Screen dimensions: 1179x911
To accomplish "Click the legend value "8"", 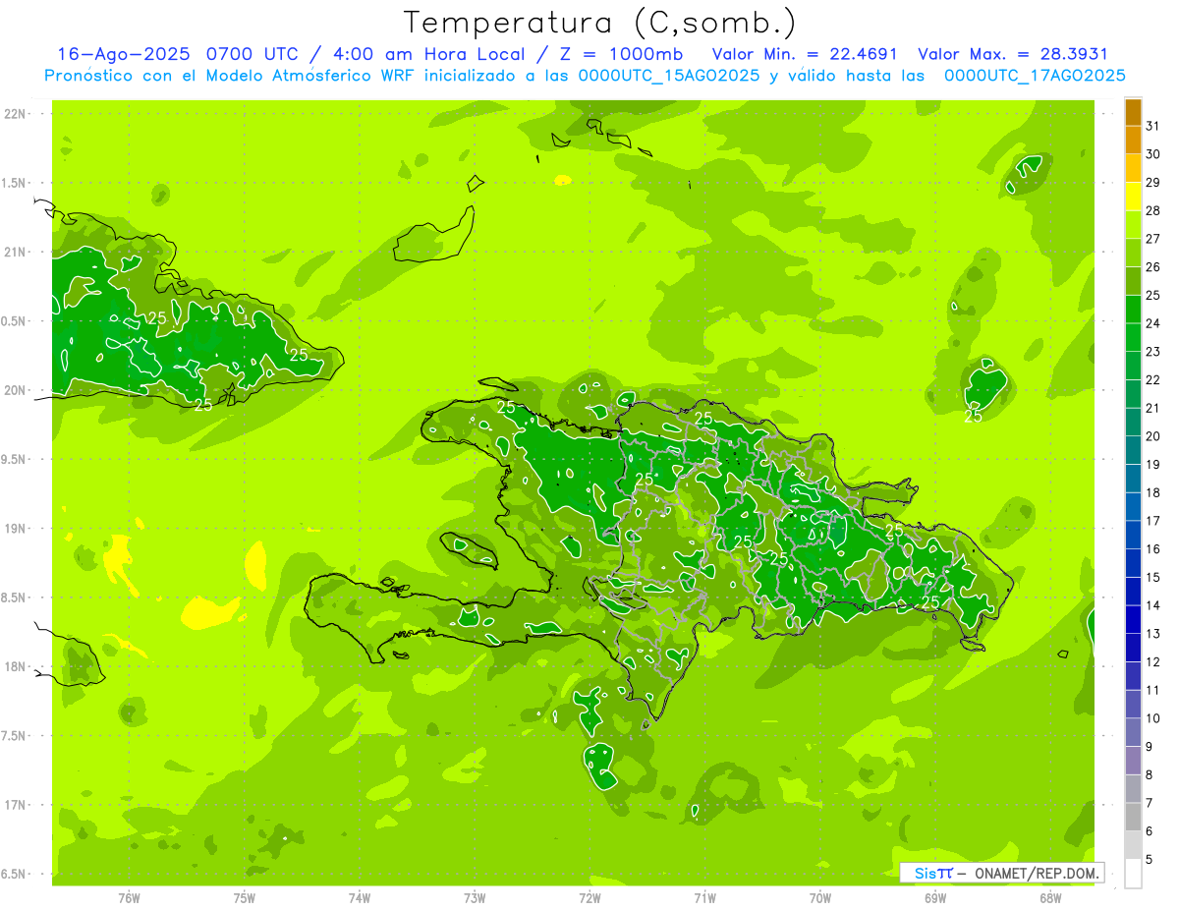I will click(x=1150, y=775).
